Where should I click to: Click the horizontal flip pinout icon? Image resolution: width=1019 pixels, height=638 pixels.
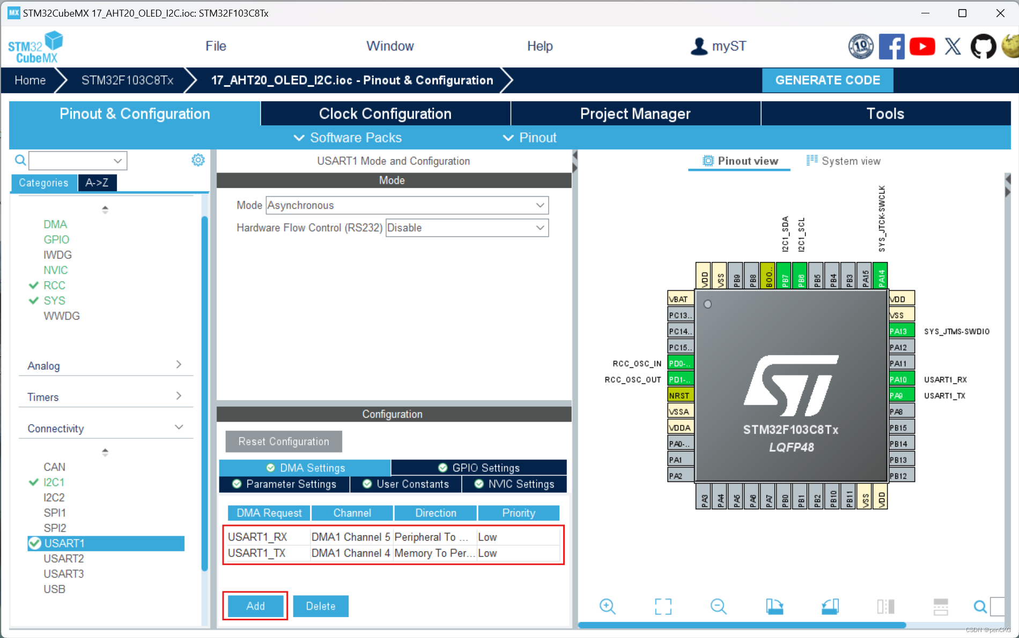click(x=885, y=606)
